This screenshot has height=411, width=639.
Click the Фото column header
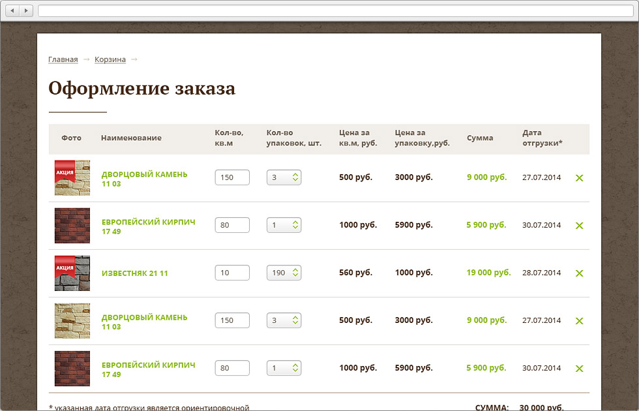[x=71, y=138]
